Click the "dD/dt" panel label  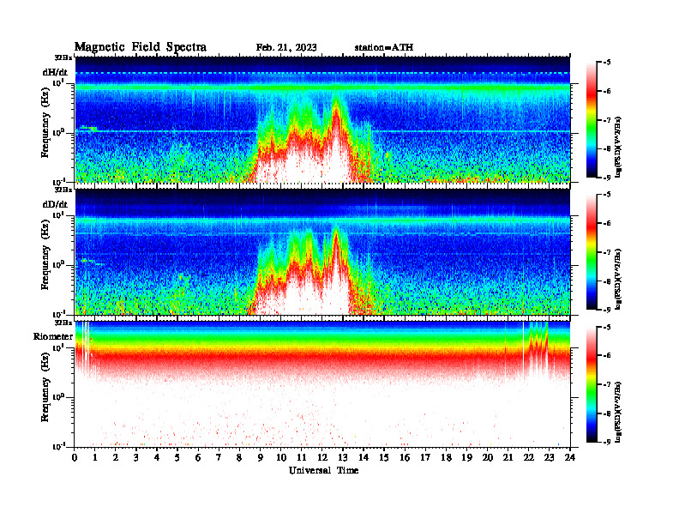coord(55,204)
